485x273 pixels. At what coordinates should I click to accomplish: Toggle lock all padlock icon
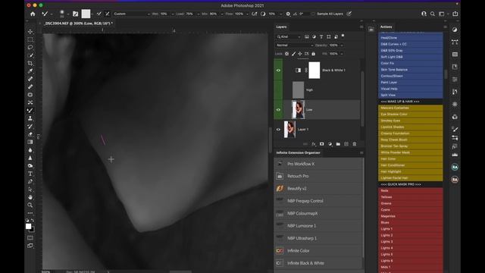[313, 54]
